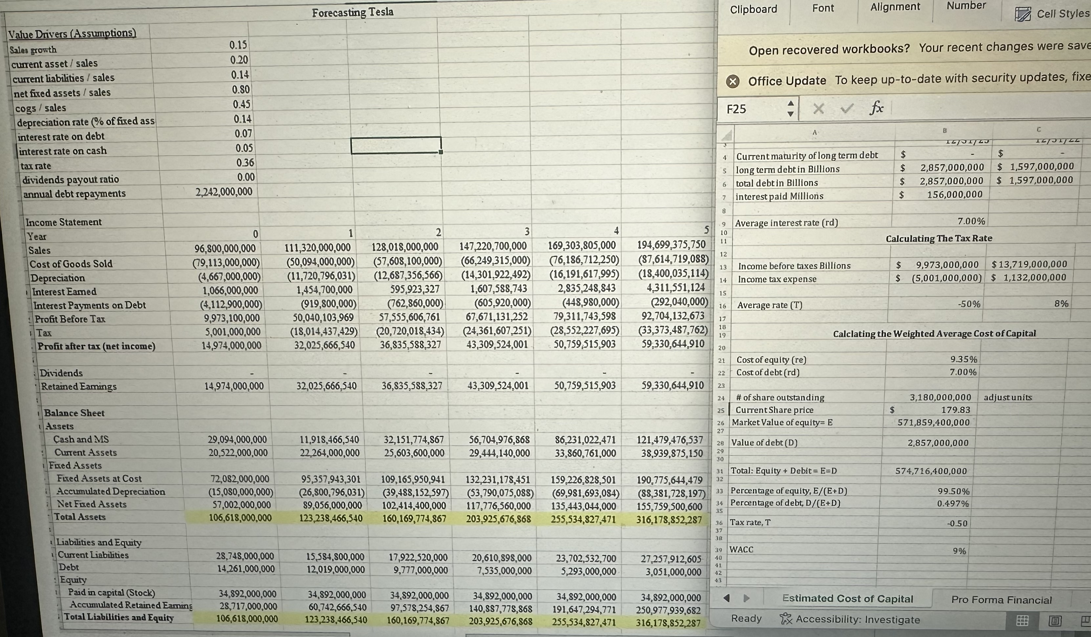Select the Normal view icon in the status bar
Image resolution: width=1091 pixels, height=637 pixels.
pos(1022,621)
